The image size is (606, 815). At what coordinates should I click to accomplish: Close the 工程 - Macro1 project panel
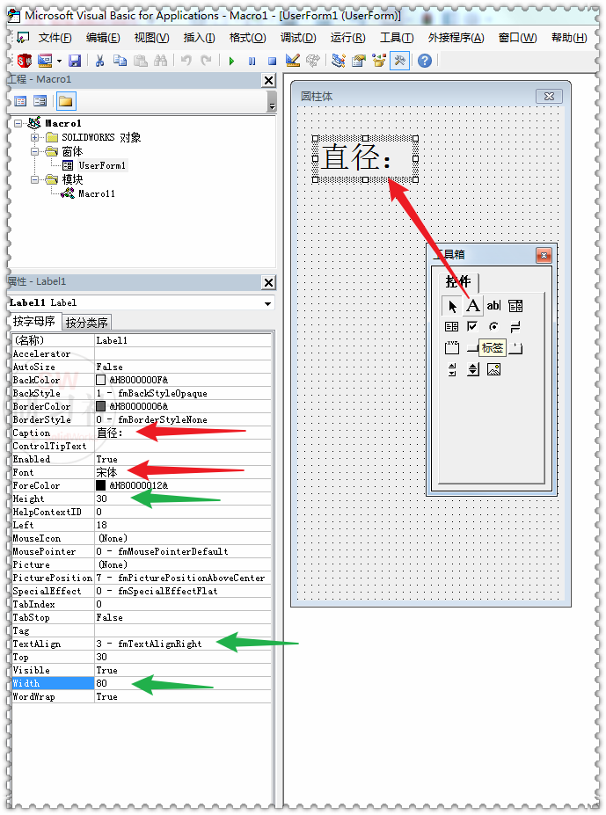tap(268, 81)
